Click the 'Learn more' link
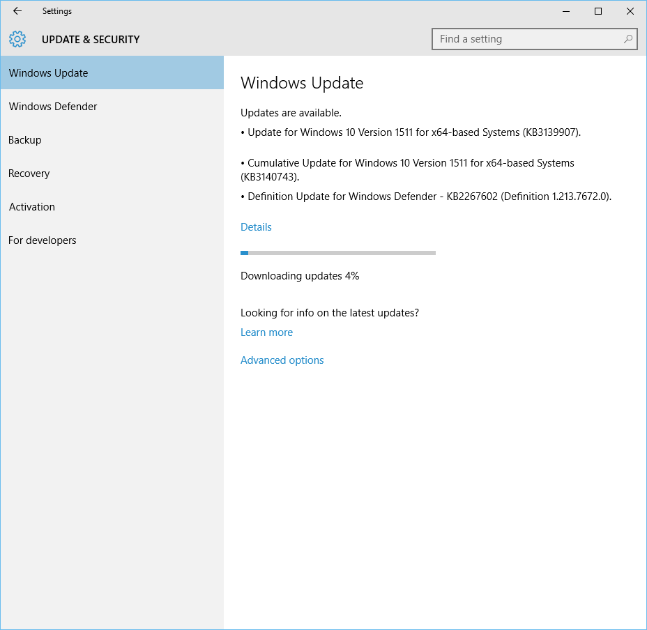The width and height of the screenshot is (647, 630). (266, 332)
